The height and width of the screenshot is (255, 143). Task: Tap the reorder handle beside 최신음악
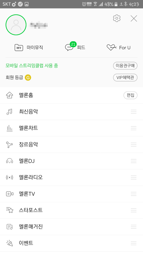(x=133, y=112)
